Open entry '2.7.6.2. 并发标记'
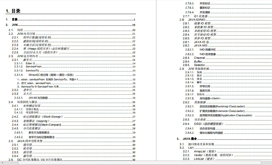This screenshot has width=272, height=165. pyautogui.click(x=228, y=3)
